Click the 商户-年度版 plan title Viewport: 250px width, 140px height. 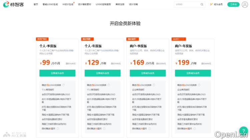184,46
